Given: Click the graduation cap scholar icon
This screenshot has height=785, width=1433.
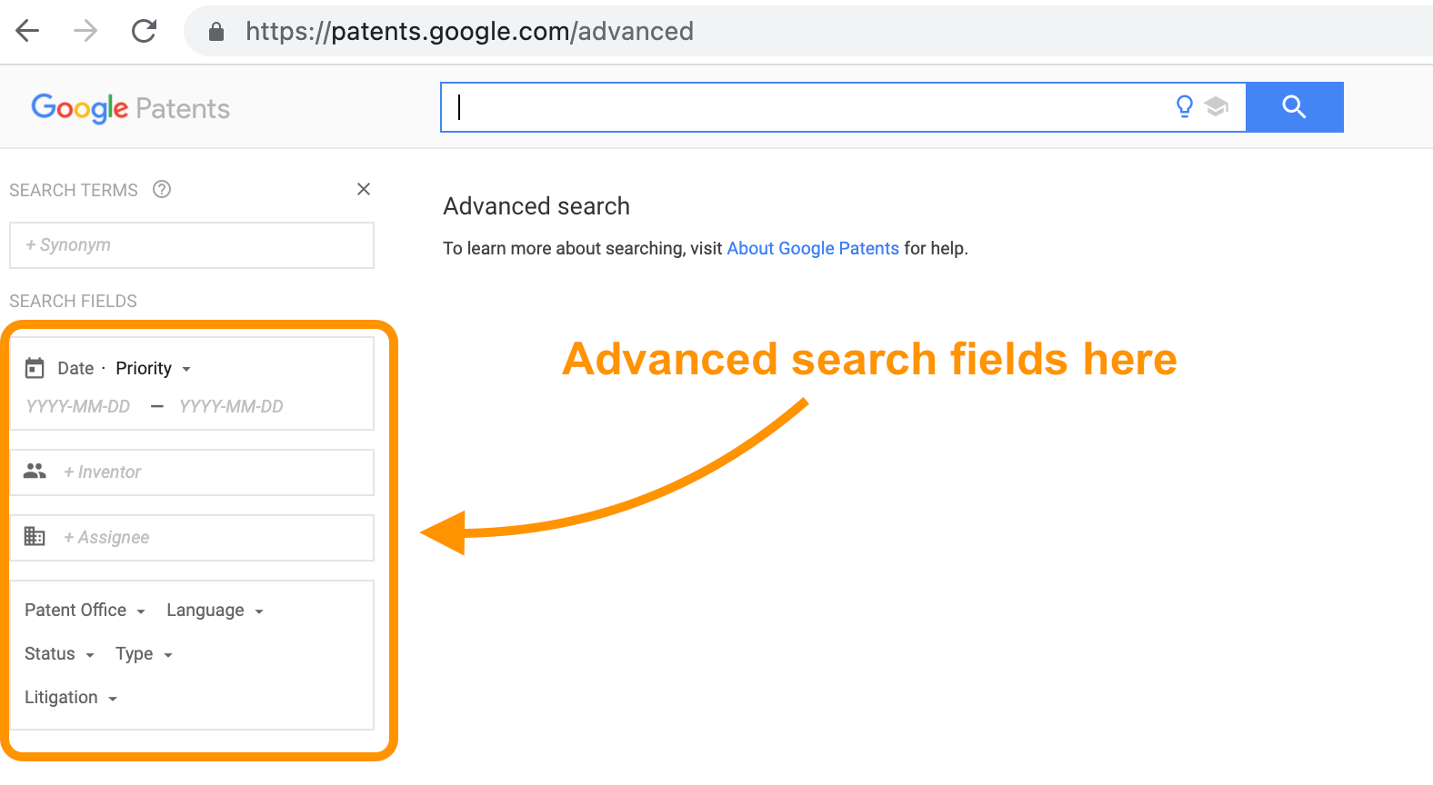Looking at the screenshot, I should pos(1217,107).
